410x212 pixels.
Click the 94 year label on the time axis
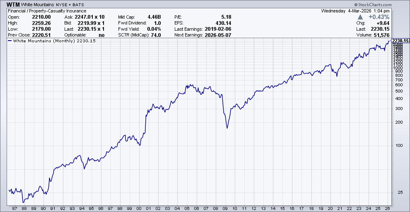click(82, 209)
